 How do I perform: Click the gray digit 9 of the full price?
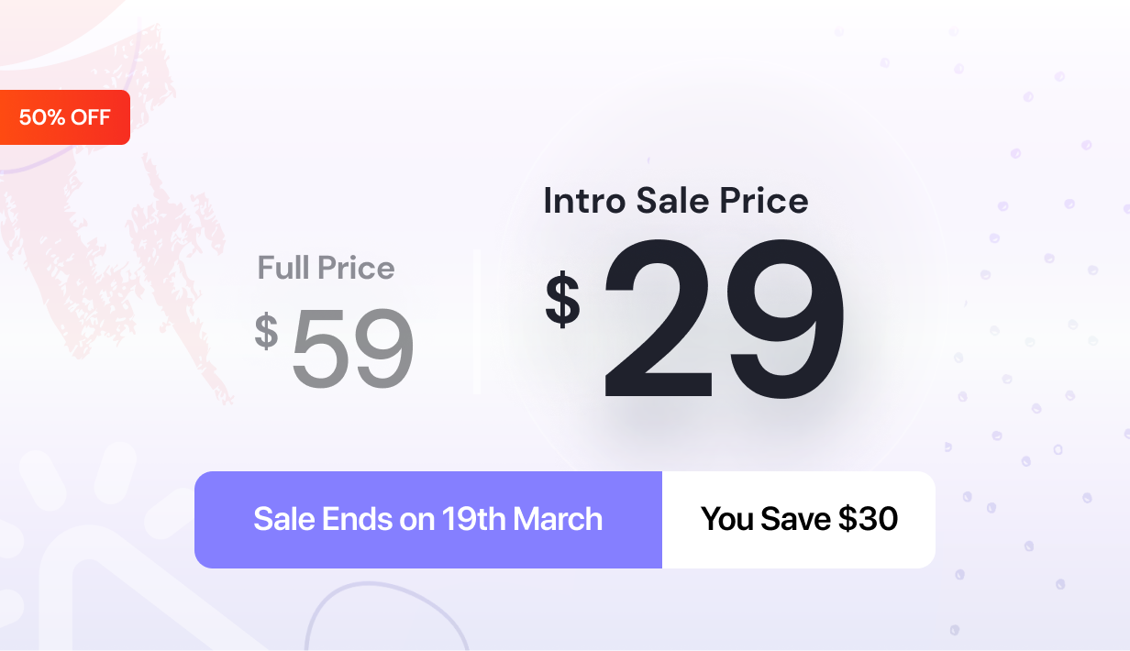pyautogui.click(x=384, y=348)
